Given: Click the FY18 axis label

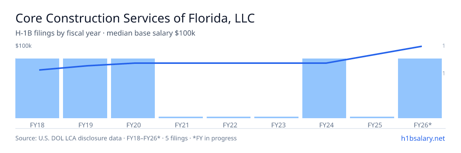Looking at the screenshot, I should [37, 125].
